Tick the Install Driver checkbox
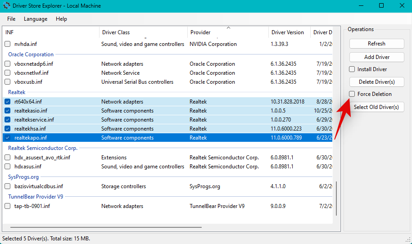The image size is (412, 244). click(352, 69)
